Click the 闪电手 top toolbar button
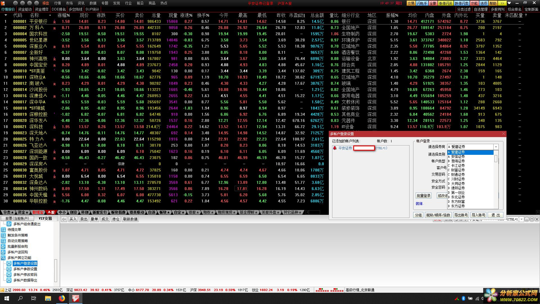540x304 pixels. tap(422, 3)
